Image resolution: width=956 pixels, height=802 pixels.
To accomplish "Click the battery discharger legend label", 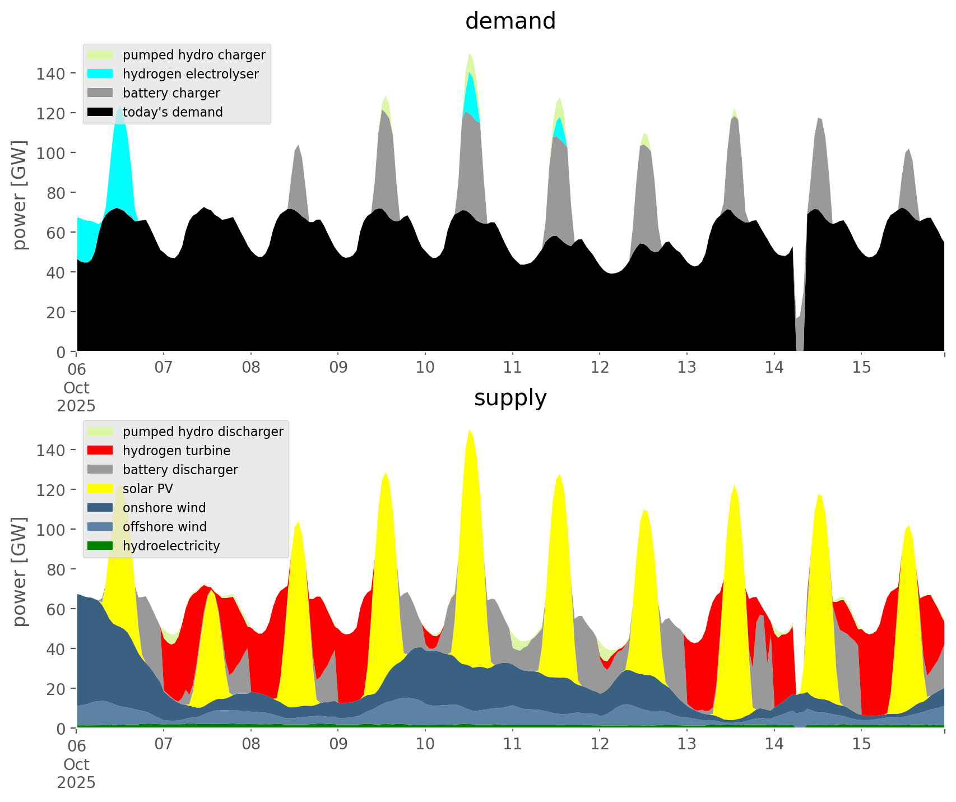I will (180, 470).
